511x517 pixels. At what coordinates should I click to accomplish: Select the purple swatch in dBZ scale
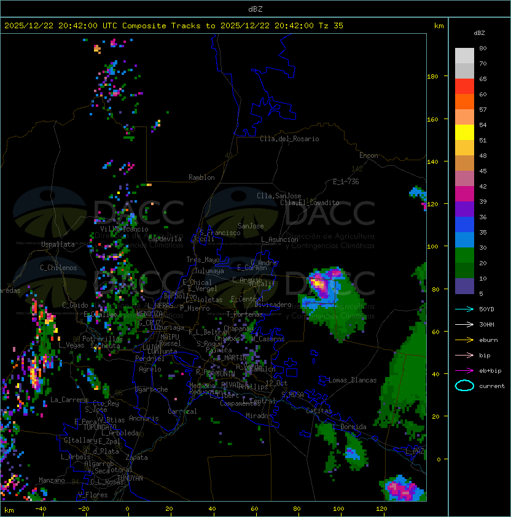tap(464, 209)
